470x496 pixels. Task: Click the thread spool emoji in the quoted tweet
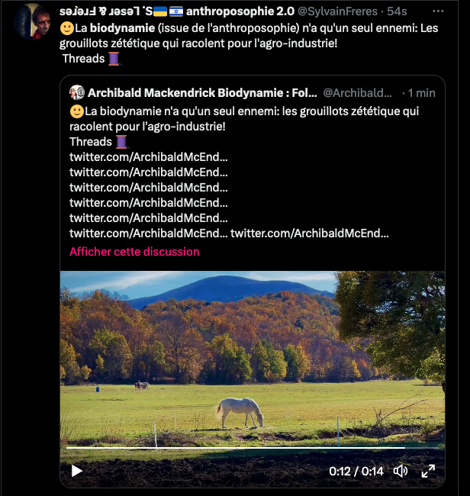coord(121,141)
